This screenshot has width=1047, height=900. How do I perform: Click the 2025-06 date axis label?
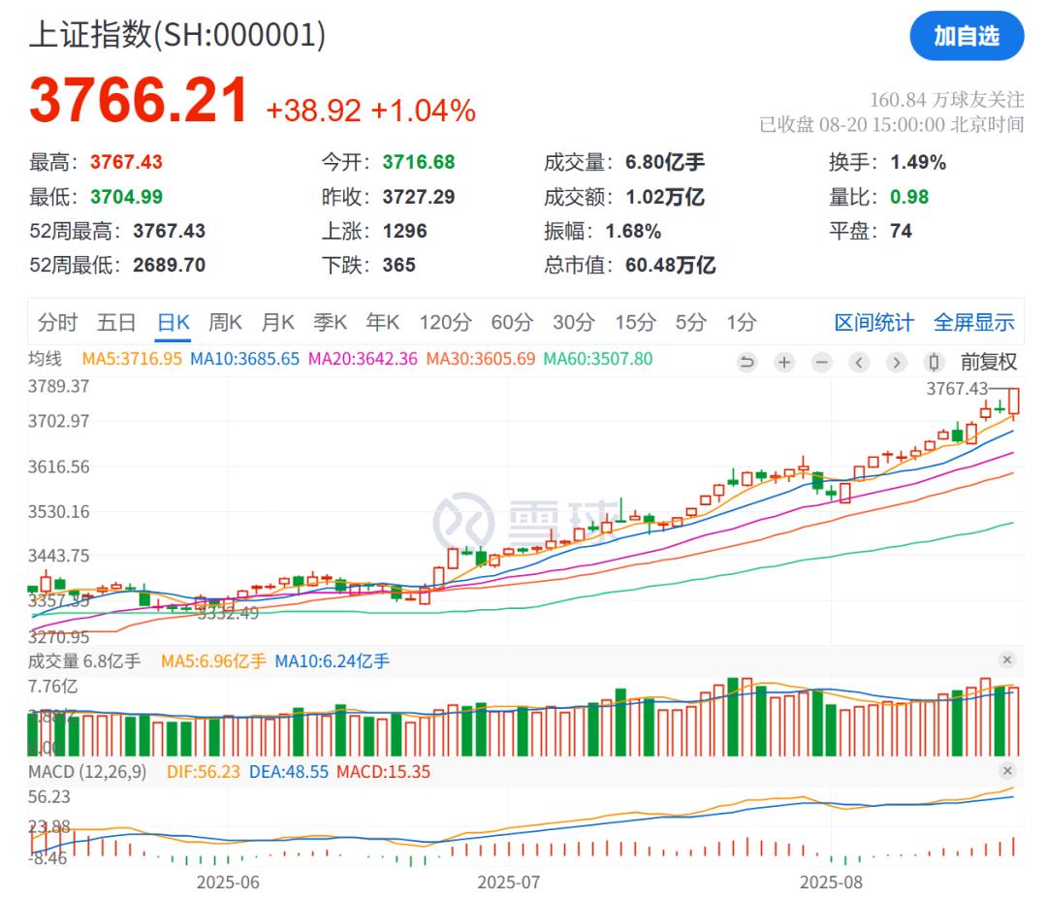pyautogui.click(x=228, y=883)
